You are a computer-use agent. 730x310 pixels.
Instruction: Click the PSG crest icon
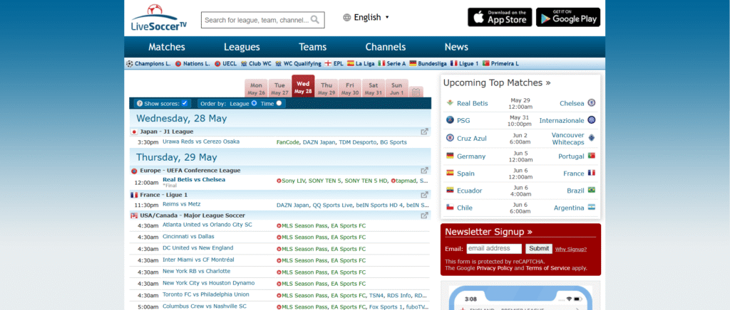450,120
